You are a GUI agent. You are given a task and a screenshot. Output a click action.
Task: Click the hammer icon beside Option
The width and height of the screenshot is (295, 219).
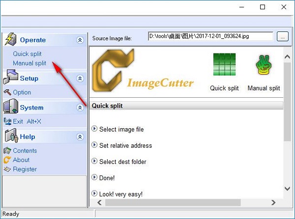coord(7,92)
